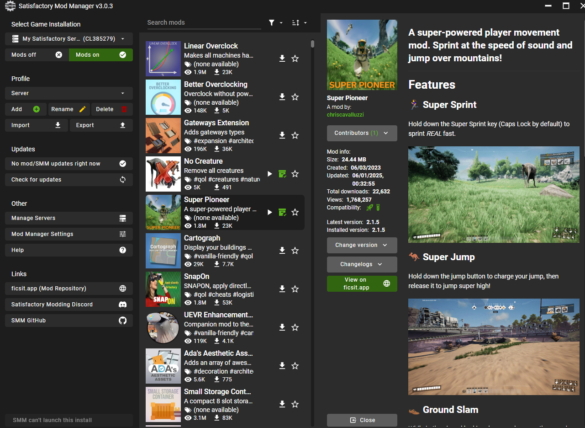Click the star icon beside UEVR Enhancement
Viewport: 585px width, 428px height.
tap(295, 327)
